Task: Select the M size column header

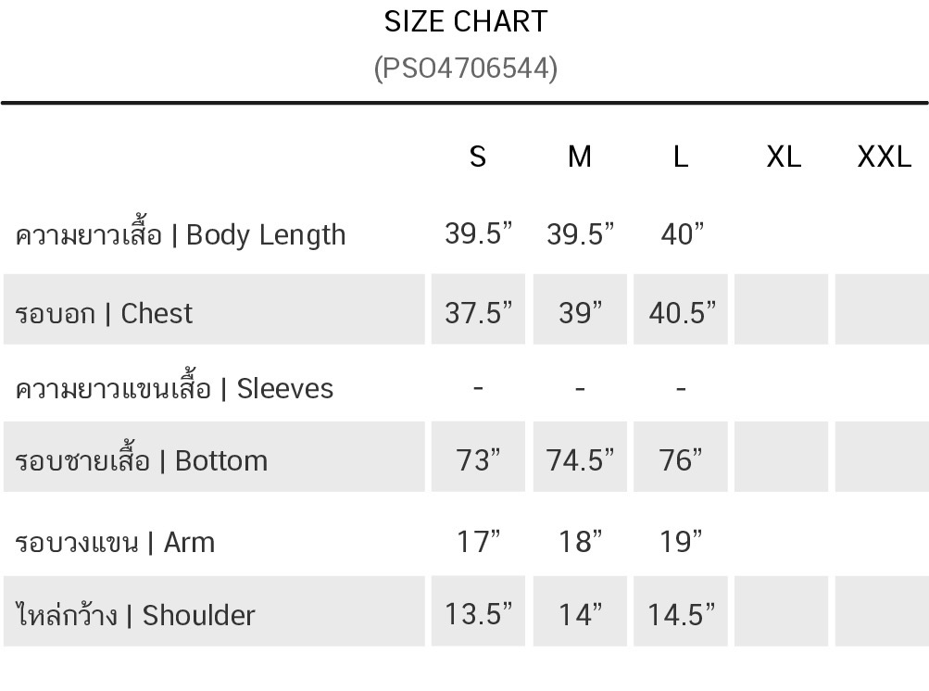Action: click(580, 157)
